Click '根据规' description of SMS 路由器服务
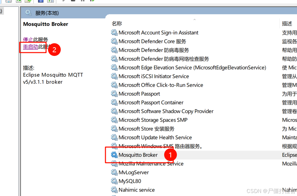297x196 pixels. 289,146
